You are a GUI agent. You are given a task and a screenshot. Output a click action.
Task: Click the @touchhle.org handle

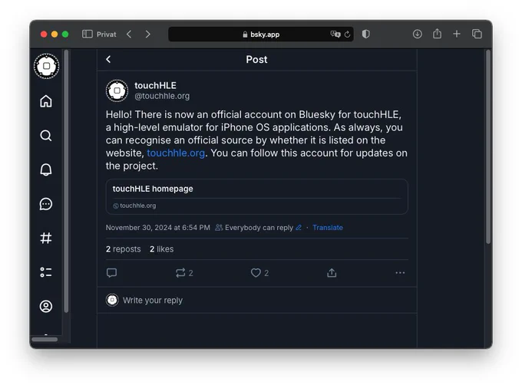tap(162, 96)
